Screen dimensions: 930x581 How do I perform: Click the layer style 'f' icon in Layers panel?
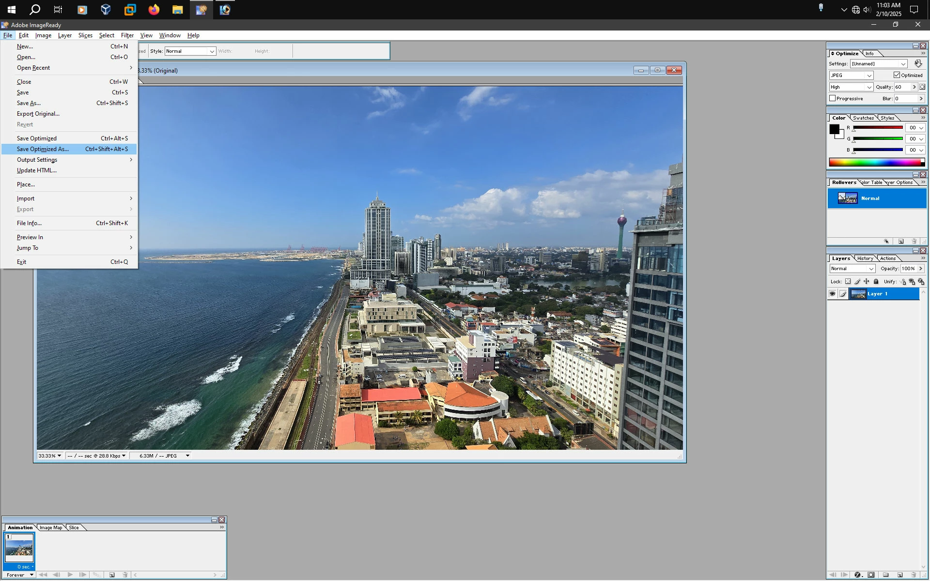pos(857,575)
